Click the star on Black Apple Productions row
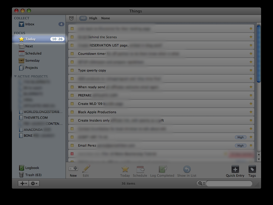273x205 pixels. [x=251, y=112]
